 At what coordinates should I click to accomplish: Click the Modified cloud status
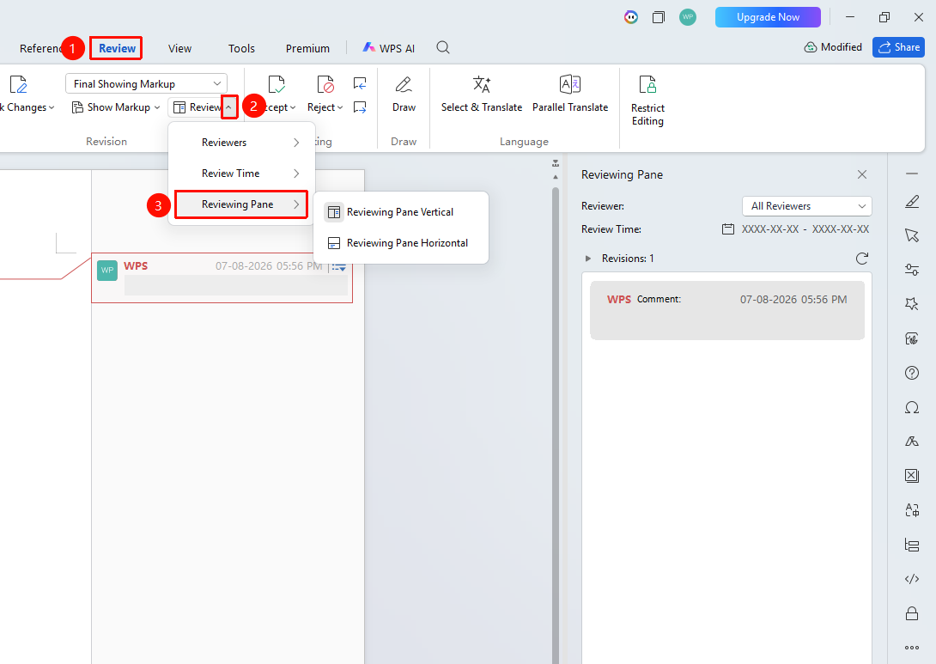(833, 47)
